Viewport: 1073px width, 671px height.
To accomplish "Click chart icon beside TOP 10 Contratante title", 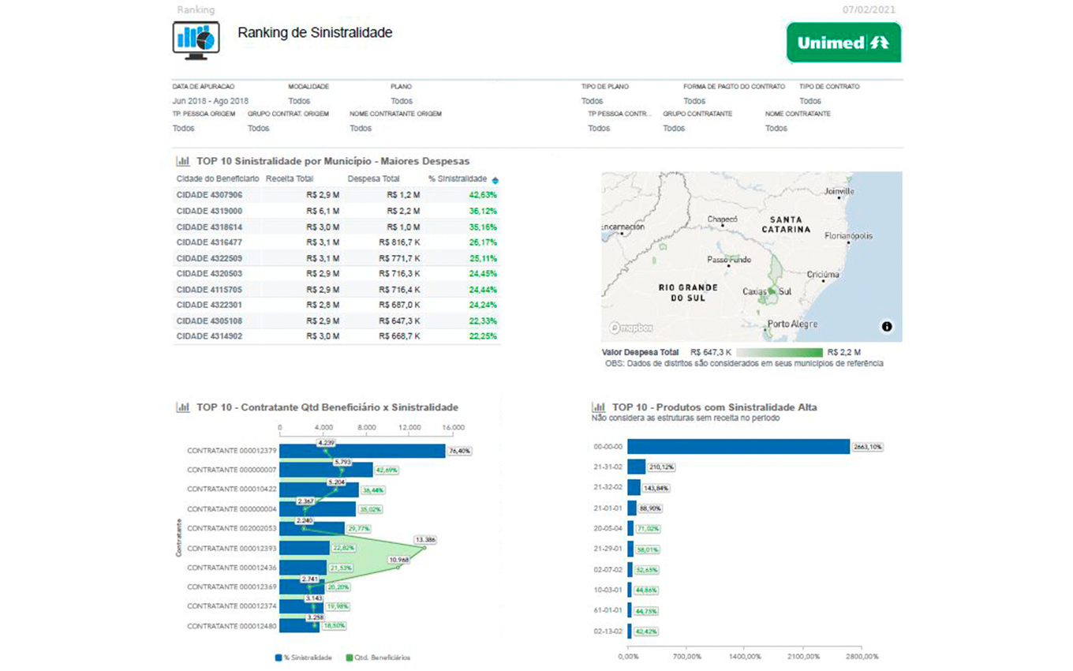I will click(x=182, y=407).
